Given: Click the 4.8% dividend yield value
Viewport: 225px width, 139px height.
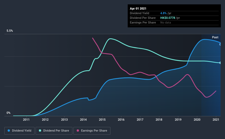Looking at the screenshot, I should pyautogui.click(x=163, y=13).
